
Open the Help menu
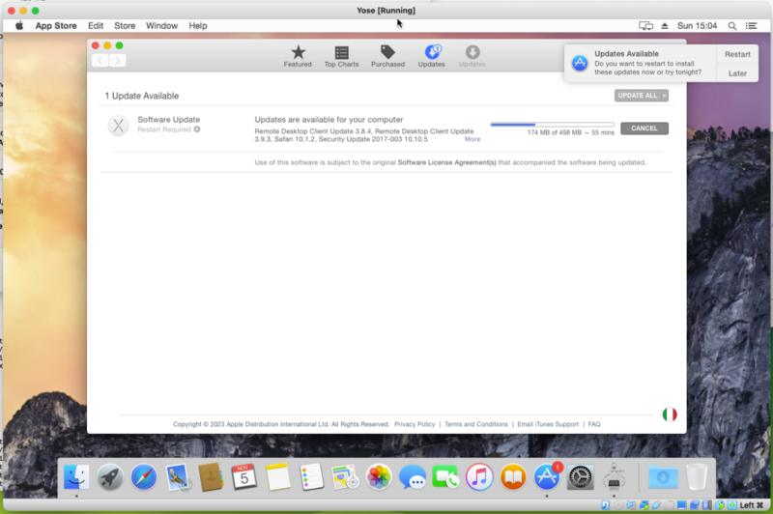point(198,26)
